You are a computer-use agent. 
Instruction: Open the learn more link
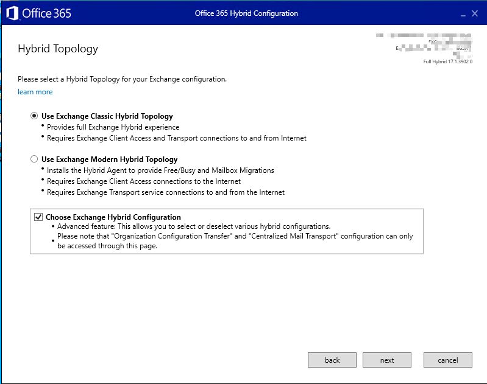point(35,92)
